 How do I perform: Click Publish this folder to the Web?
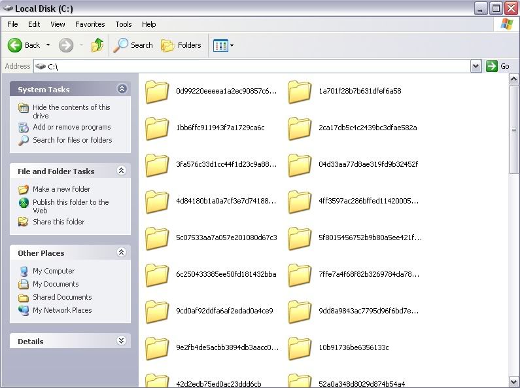tap(71, 206)
